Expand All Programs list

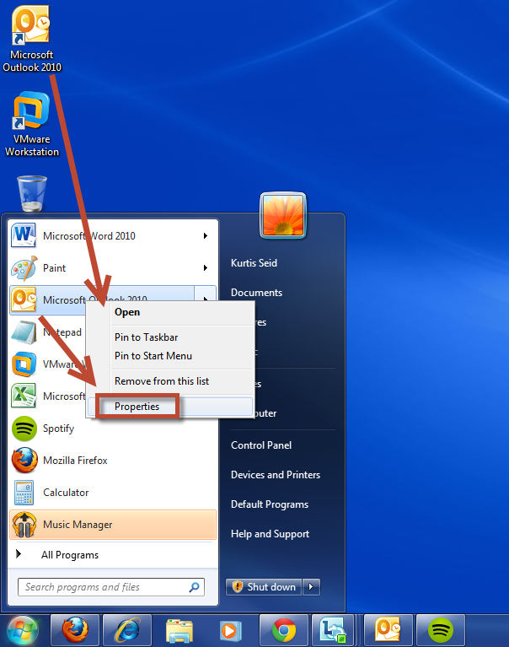pos(69,555)
